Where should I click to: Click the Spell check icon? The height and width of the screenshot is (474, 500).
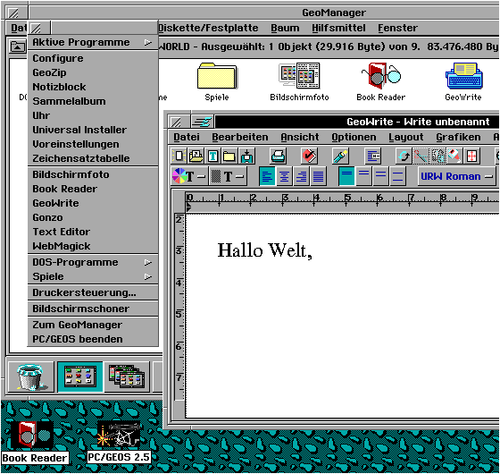(309, 156)
